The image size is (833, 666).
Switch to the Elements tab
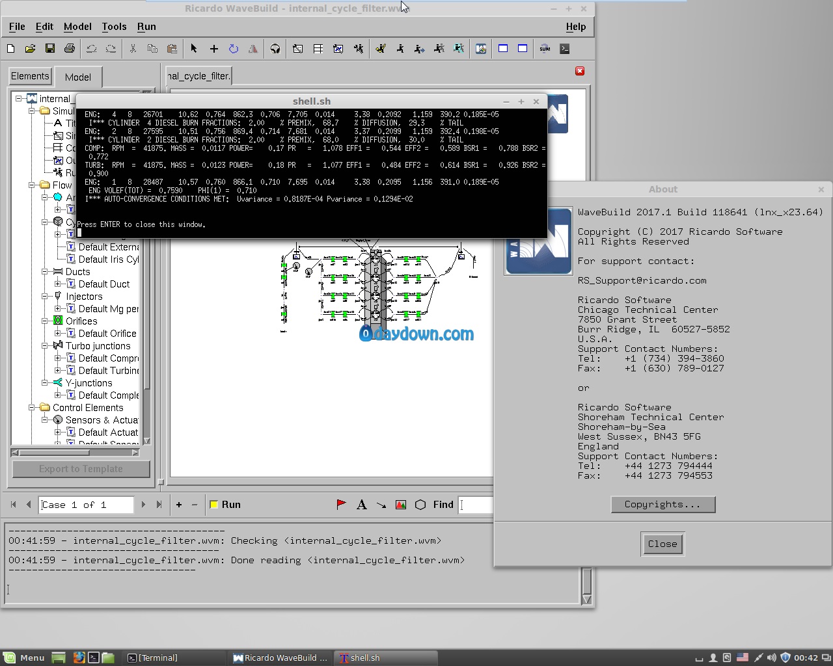click(x=30, y=76)
